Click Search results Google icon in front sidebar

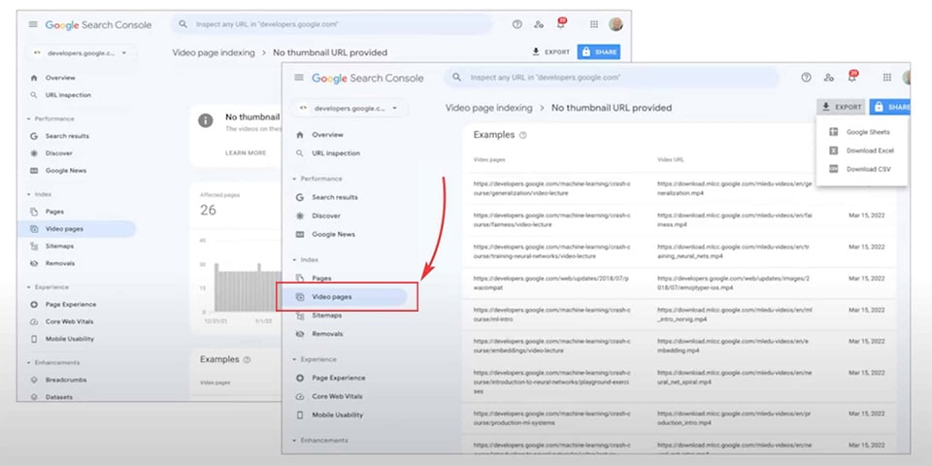[x=300, y=197]
